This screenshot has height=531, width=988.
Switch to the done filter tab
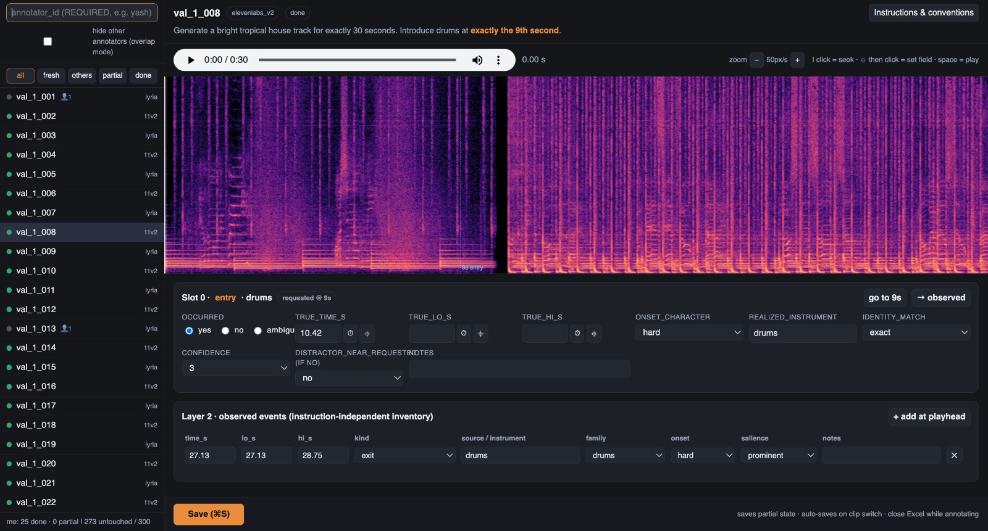click(143, 75)
